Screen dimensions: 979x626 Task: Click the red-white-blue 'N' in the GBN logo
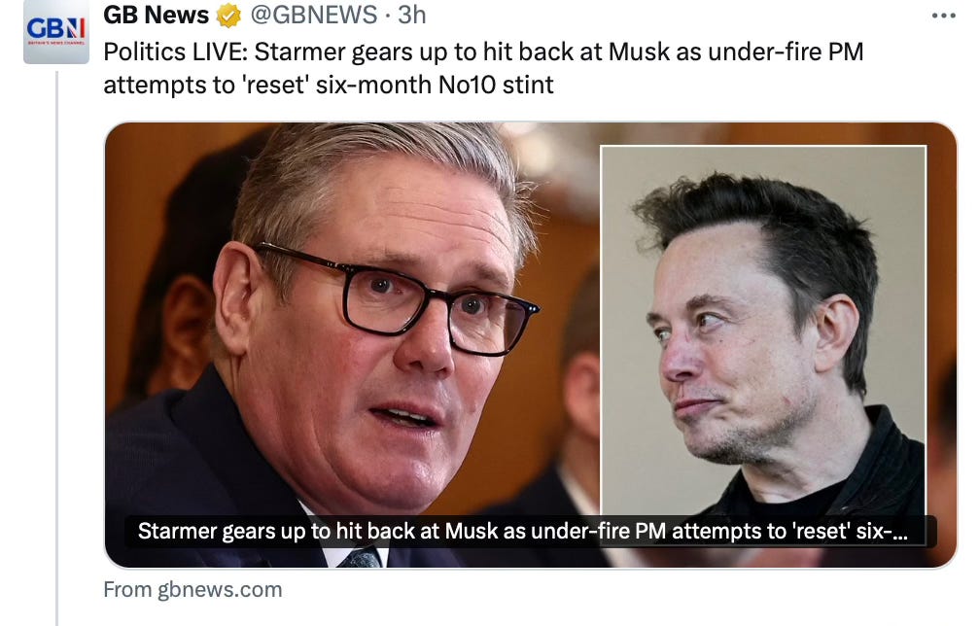pyautogui.click(x=75, y=28)
